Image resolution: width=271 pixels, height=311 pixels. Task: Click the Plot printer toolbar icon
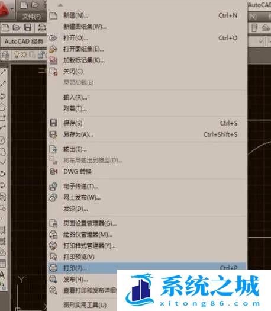(41, 28)
